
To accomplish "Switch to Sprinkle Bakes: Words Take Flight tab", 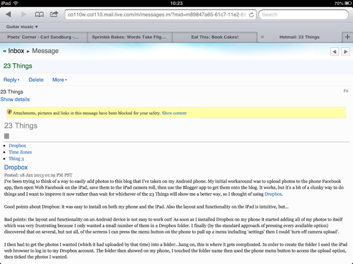I will point(129,37).
